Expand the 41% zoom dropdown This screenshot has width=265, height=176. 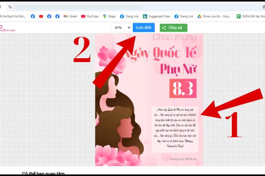coord(121,28)
